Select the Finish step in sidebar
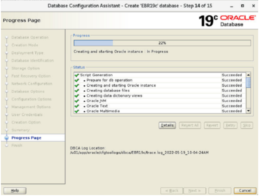260x196 pixels. pyautogui.click(x=17, y=145)
